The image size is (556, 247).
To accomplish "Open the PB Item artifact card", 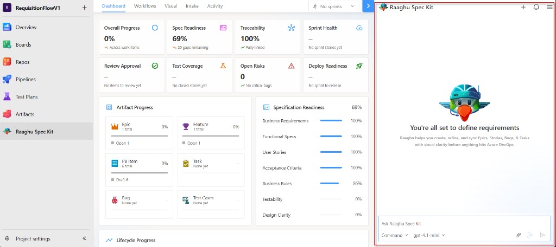I will point(140,170).
